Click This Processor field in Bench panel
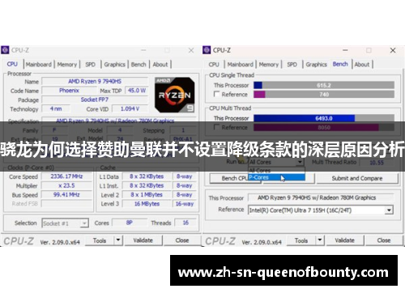 (x=321, y=197)
